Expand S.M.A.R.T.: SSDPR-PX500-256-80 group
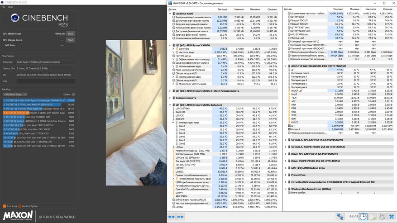The image size is (397, 223). tap(286, 147)
